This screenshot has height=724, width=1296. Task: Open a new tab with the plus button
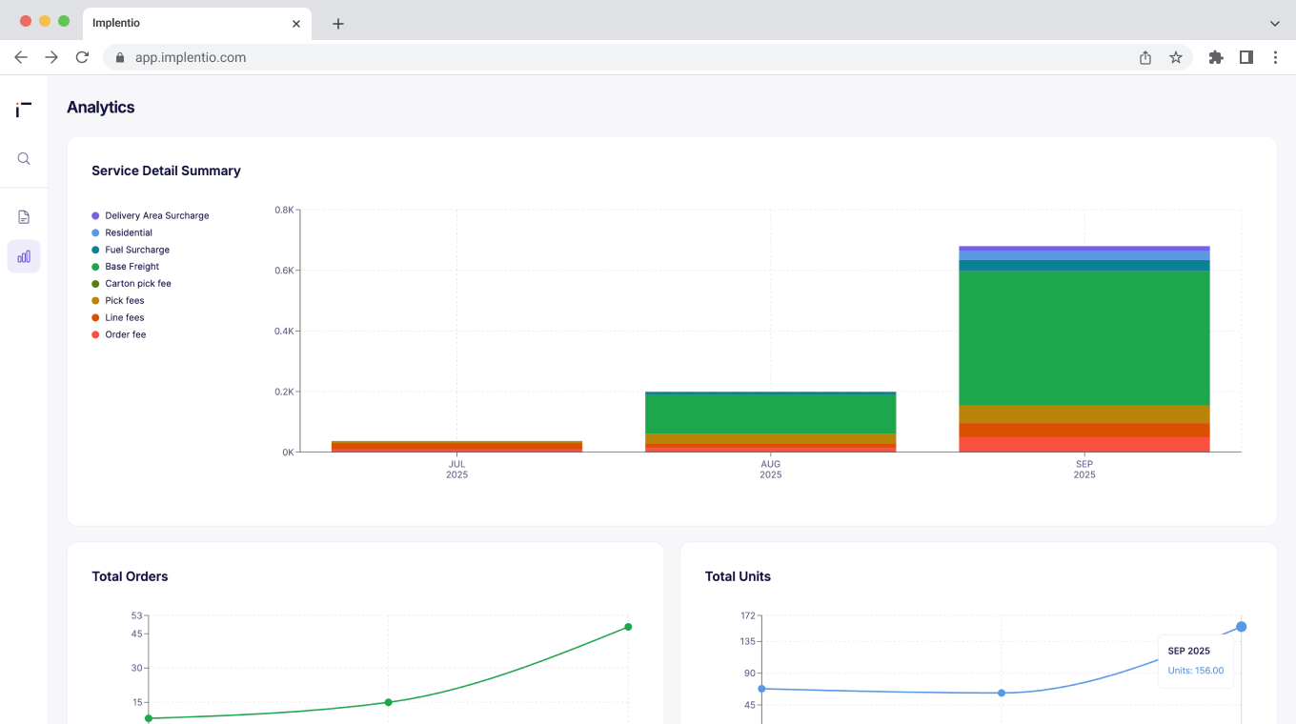(337, 22)
